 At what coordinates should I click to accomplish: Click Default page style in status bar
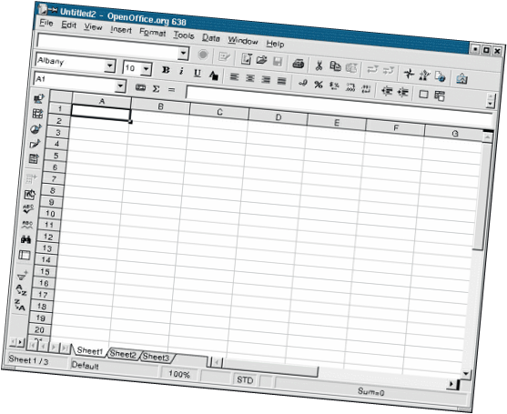coord(116,369)
